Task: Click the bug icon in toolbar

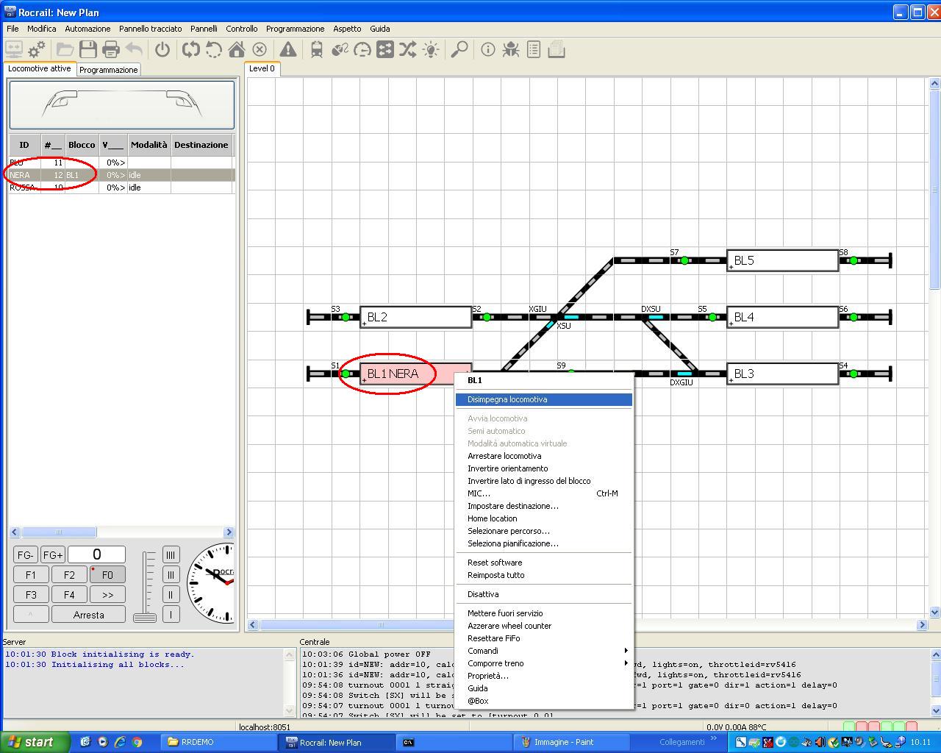Action: 511,49
